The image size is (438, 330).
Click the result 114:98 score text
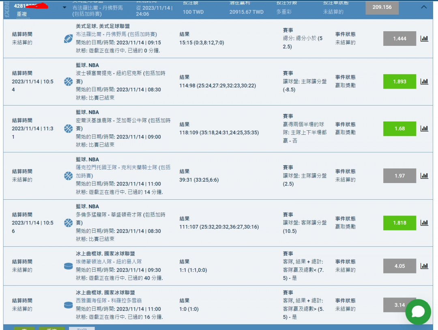[x=218, y=86]
